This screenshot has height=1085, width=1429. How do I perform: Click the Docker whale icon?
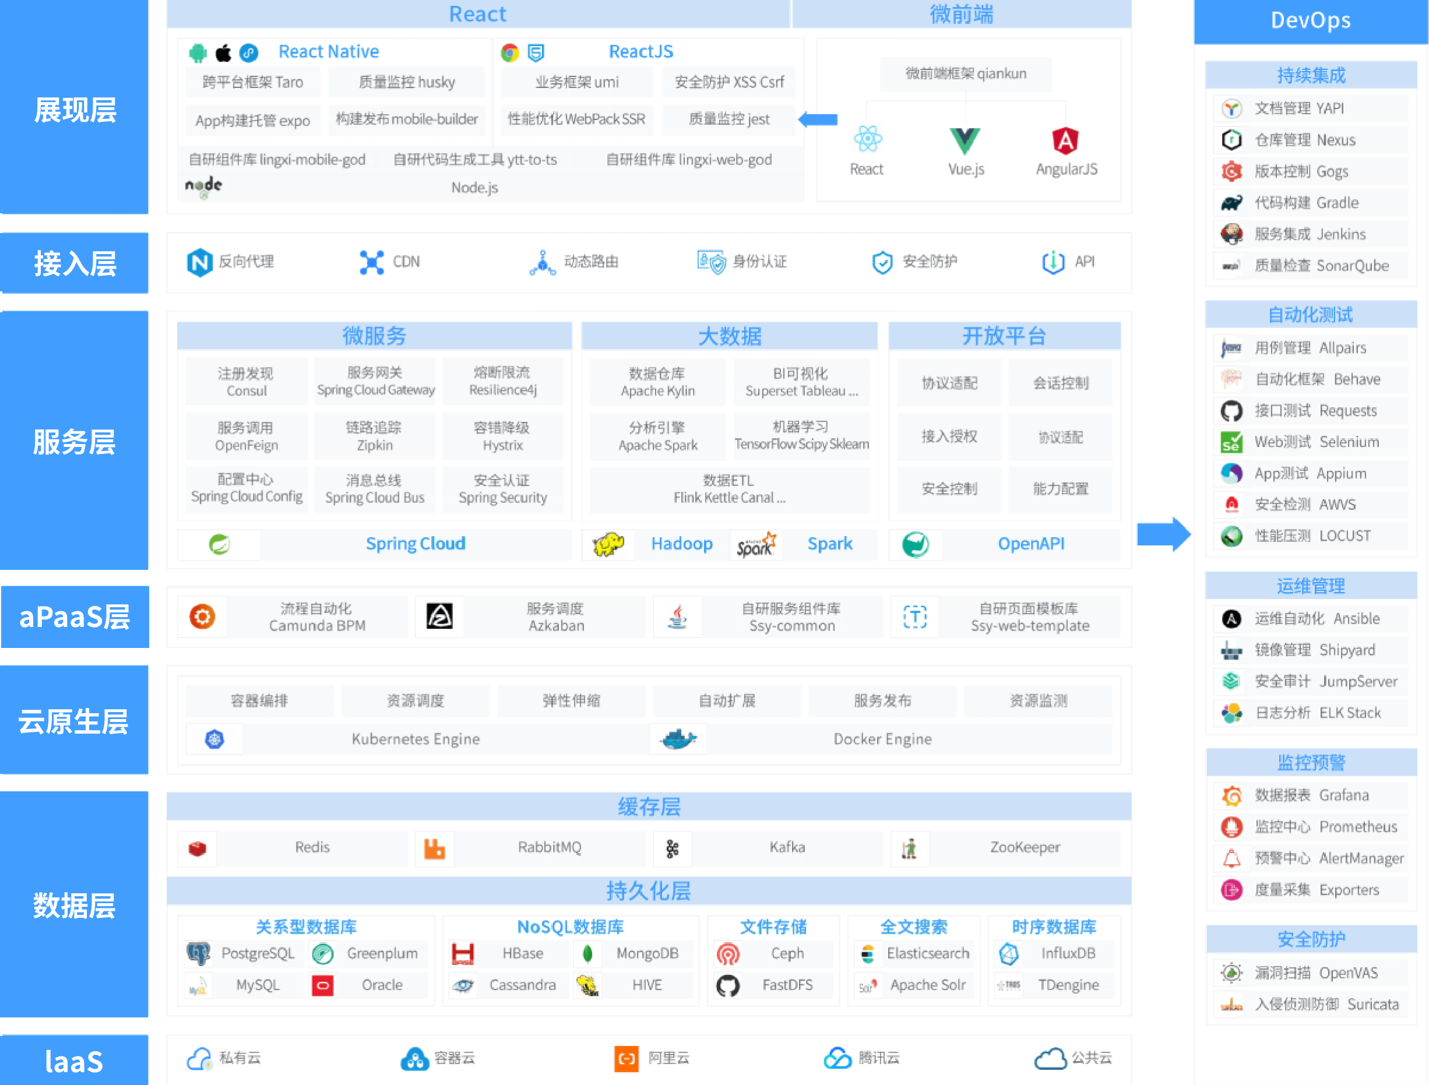[x=678, y=739]
